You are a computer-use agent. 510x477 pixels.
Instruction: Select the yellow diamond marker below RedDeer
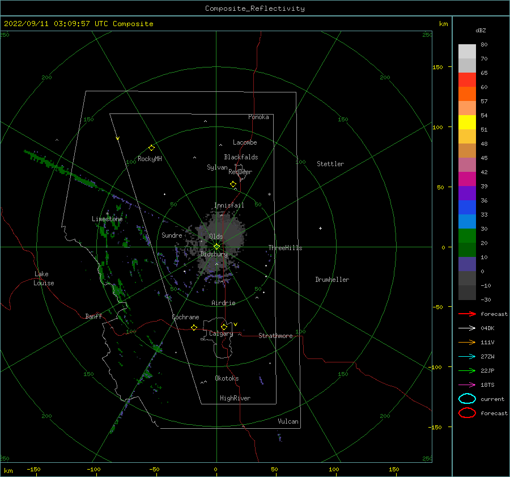233,184
